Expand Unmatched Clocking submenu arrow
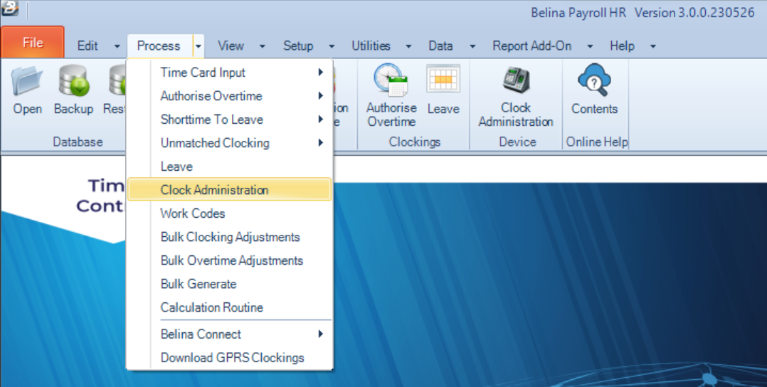The width and height of the screenshot is (767, 387). (320, 143)
